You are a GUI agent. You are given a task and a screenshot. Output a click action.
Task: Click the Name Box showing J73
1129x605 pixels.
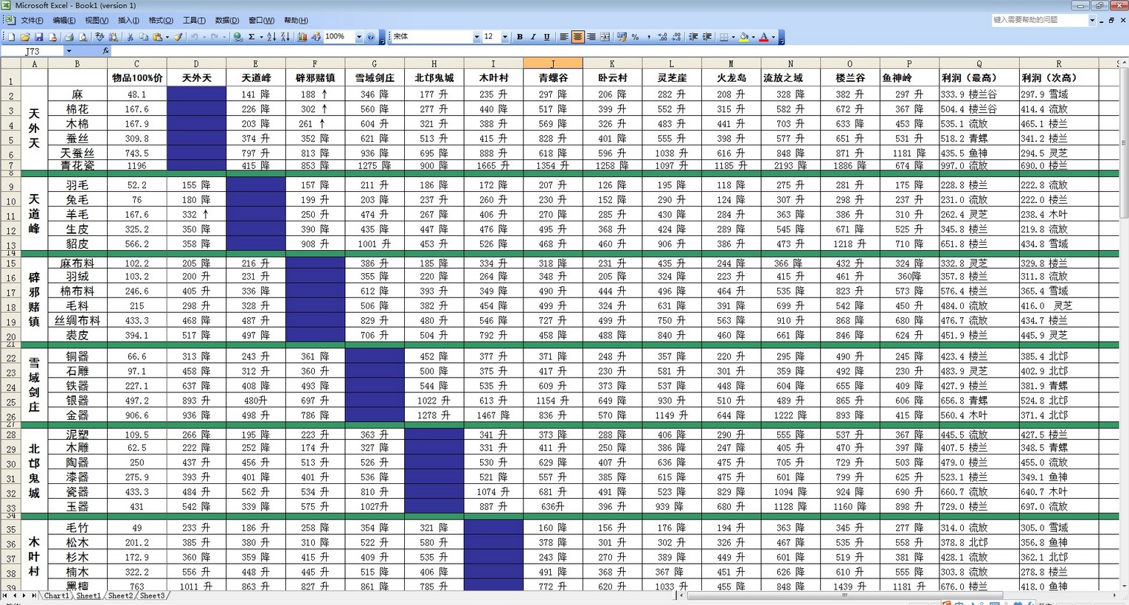tap(32, 52)
